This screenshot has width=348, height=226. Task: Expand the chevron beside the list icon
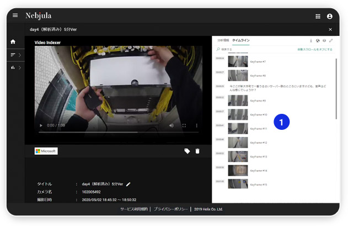(x=20, y=55)
